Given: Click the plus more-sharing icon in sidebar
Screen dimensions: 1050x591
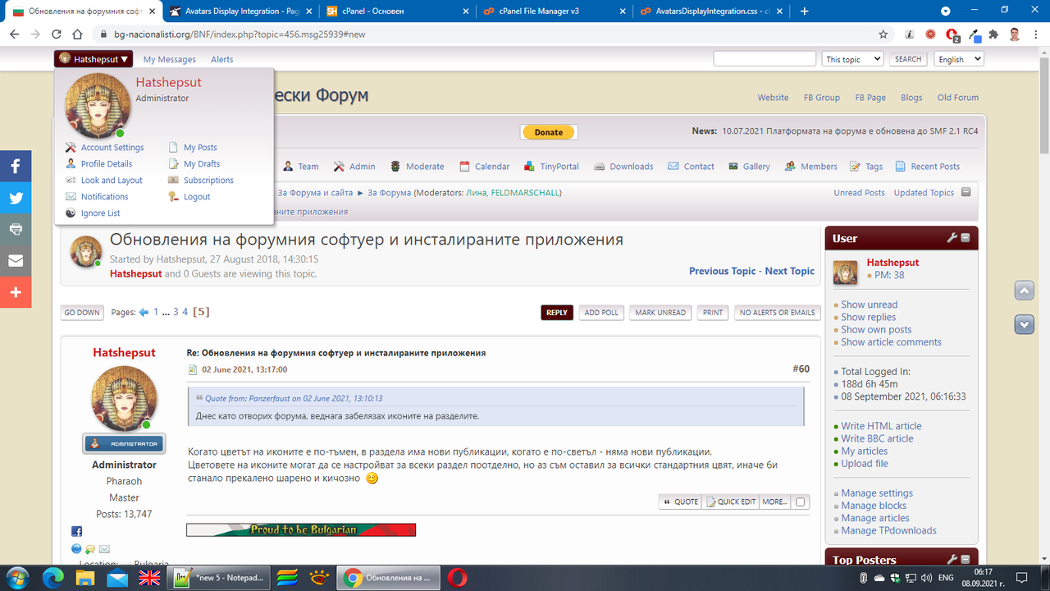Looking at the screenshot, I should coord(16,292).
